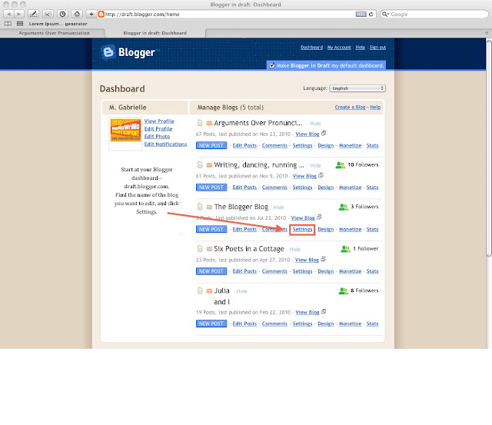Click the new tab plus button
This screenshot has width=492, height=425.
pos(487,33)
